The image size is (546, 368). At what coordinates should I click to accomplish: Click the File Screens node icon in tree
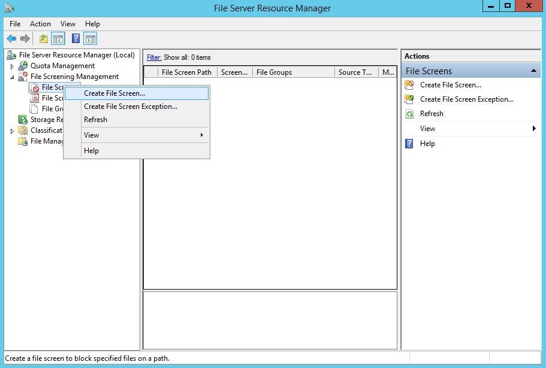point(35,87)
